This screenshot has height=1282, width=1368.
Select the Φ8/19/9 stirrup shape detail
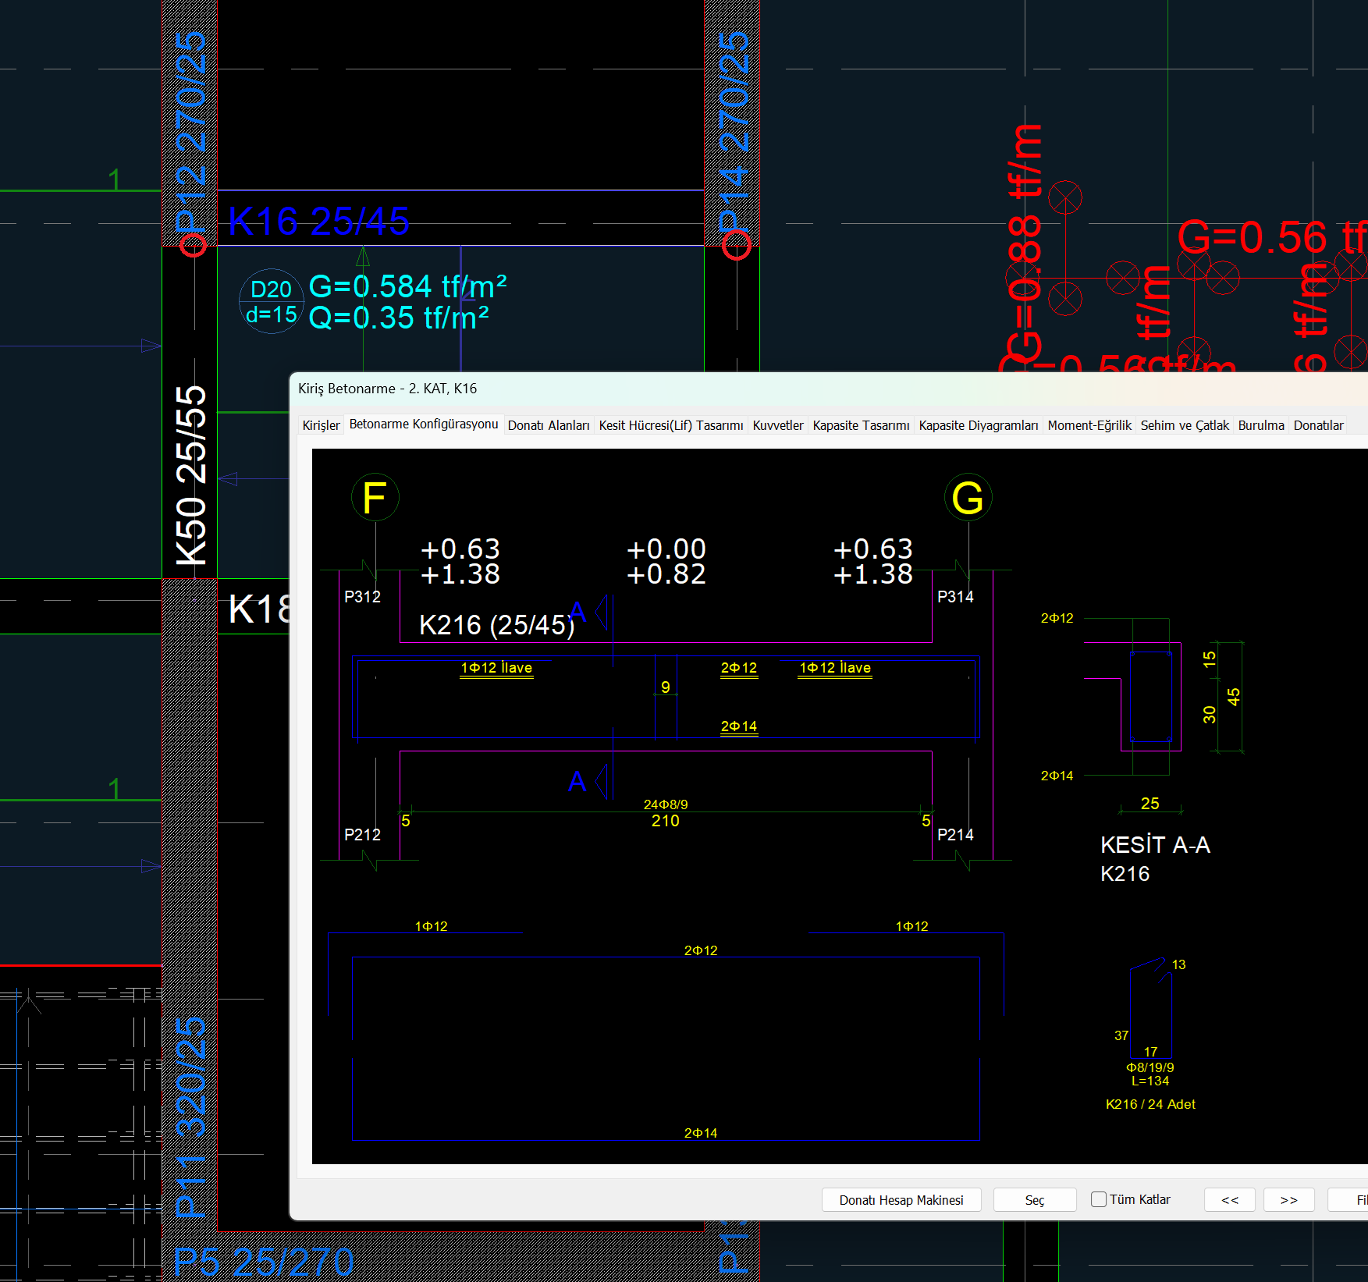click(1150, 1013)
